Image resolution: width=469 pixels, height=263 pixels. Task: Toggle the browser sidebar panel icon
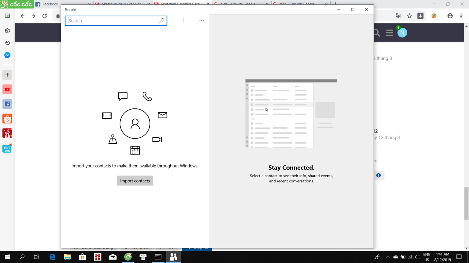7,16
